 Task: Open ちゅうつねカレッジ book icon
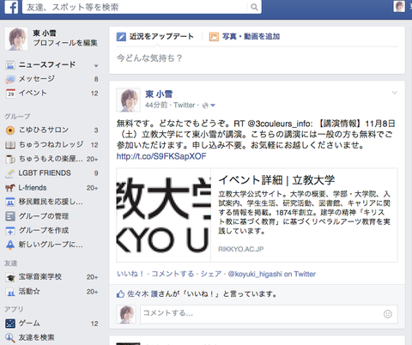[10, 145]
